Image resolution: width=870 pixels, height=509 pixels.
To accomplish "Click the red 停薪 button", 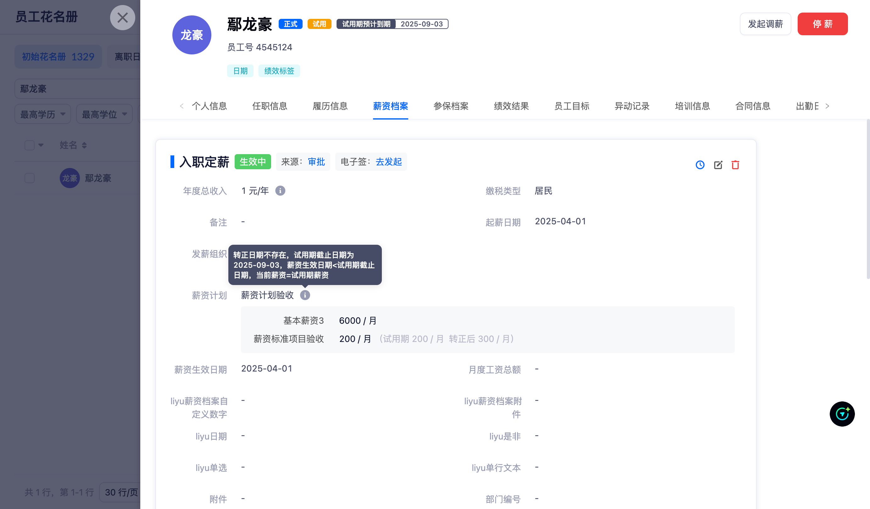I will 823,24.
